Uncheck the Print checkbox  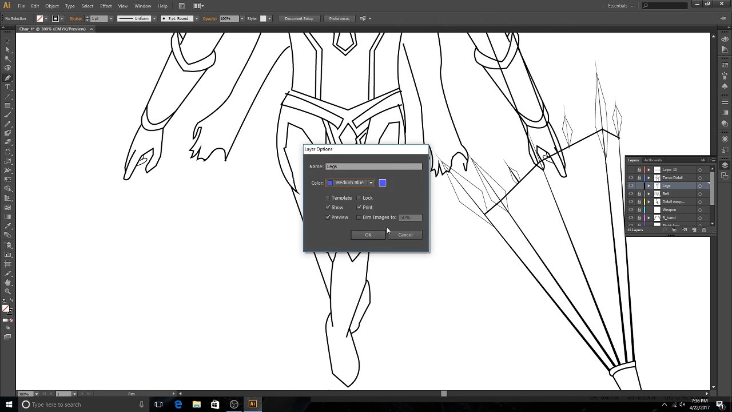click(359, 207)
